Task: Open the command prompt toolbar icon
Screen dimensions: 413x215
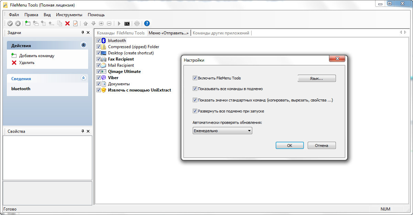Action: click(x=127, y=23)
